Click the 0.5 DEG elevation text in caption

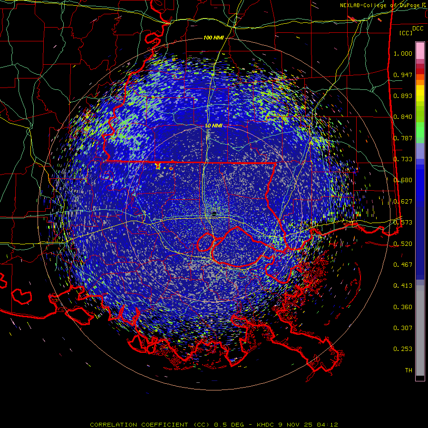click(x=229, y=425)
